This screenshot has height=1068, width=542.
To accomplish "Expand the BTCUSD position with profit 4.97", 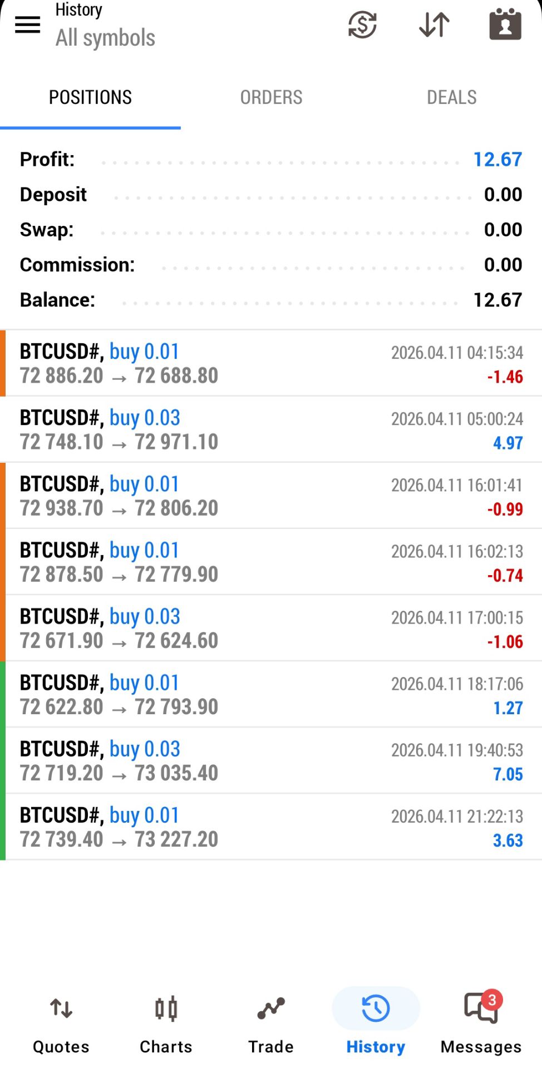I will (x=271, y=429).
